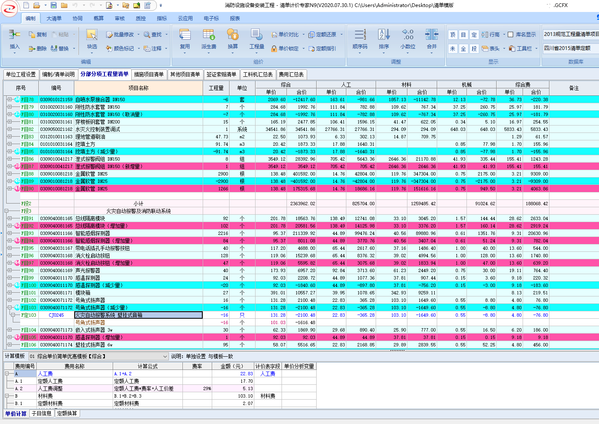Click the 查找 search tool
The image size is (599, 424).
coord(153,35)
